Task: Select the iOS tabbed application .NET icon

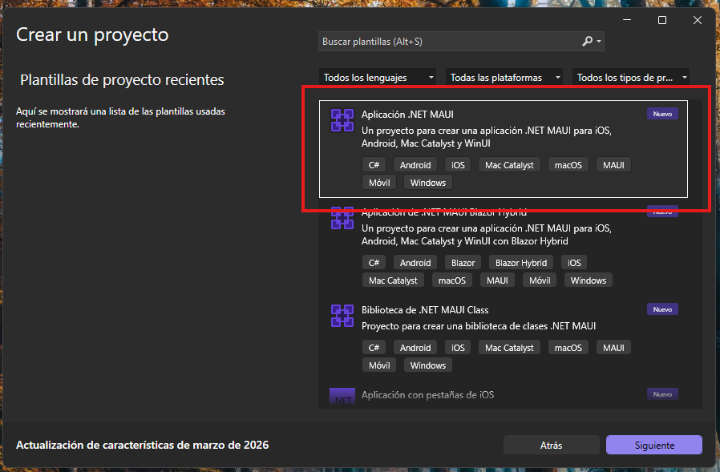Action: (x=342, y=396)
